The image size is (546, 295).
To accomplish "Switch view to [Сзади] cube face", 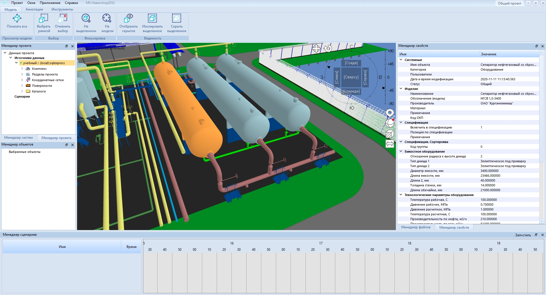I will click(x=351, y=63).
